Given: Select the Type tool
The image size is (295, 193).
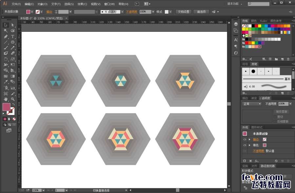Looking at the screenshot, I should tap(12, 36).
